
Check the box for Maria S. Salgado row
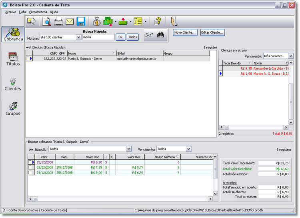point(28,58)
